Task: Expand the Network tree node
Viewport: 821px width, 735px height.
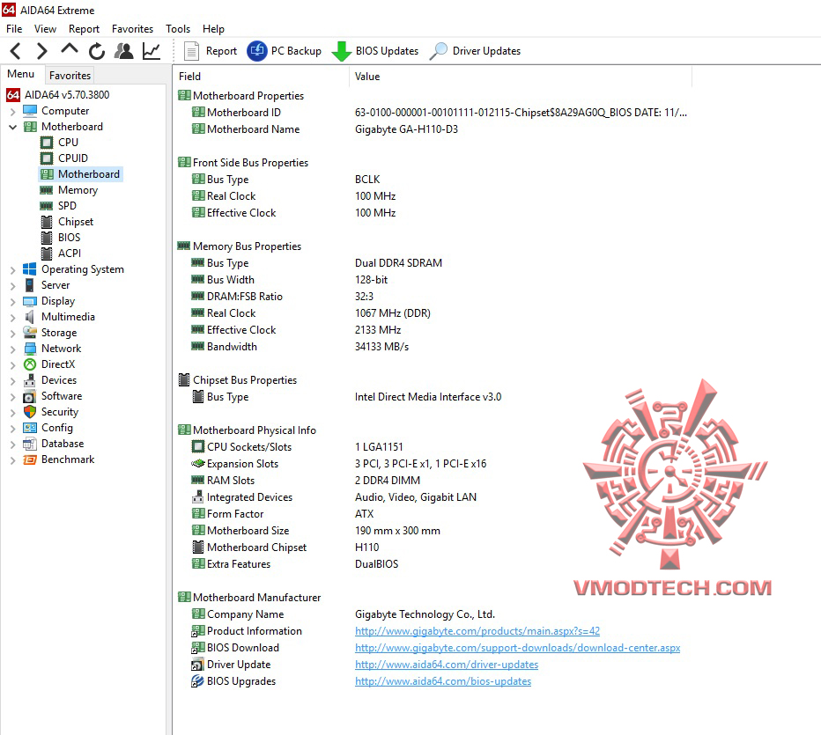Action: tap(12, 349)
